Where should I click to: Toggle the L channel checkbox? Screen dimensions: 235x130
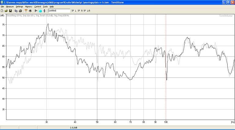pos(72,11)
